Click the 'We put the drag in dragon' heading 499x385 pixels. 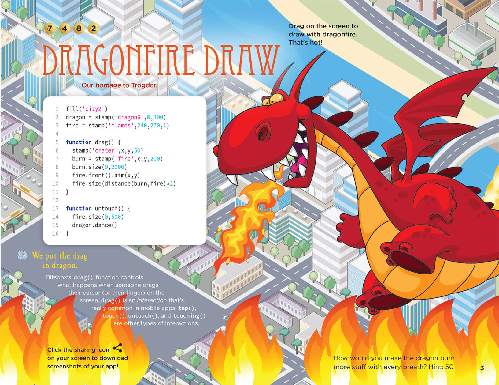(x=60, y=260)
